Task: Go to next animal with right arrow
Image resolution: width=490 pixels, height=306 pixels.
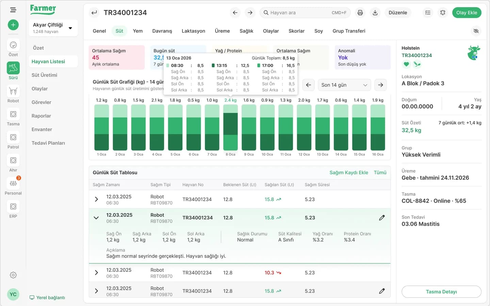Action: coord(250,13)
